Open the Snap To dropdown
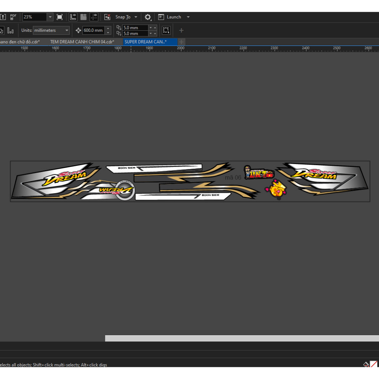The height and width of the screenshot is (379, 379). click(135, 17)
